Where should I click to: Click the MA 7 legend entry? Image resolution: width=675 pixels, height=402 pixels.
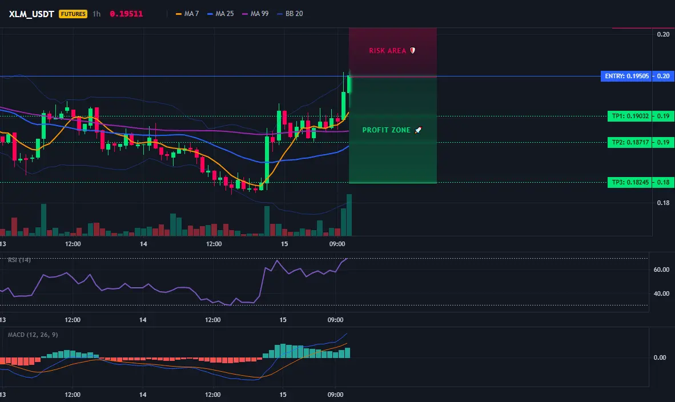187,14
